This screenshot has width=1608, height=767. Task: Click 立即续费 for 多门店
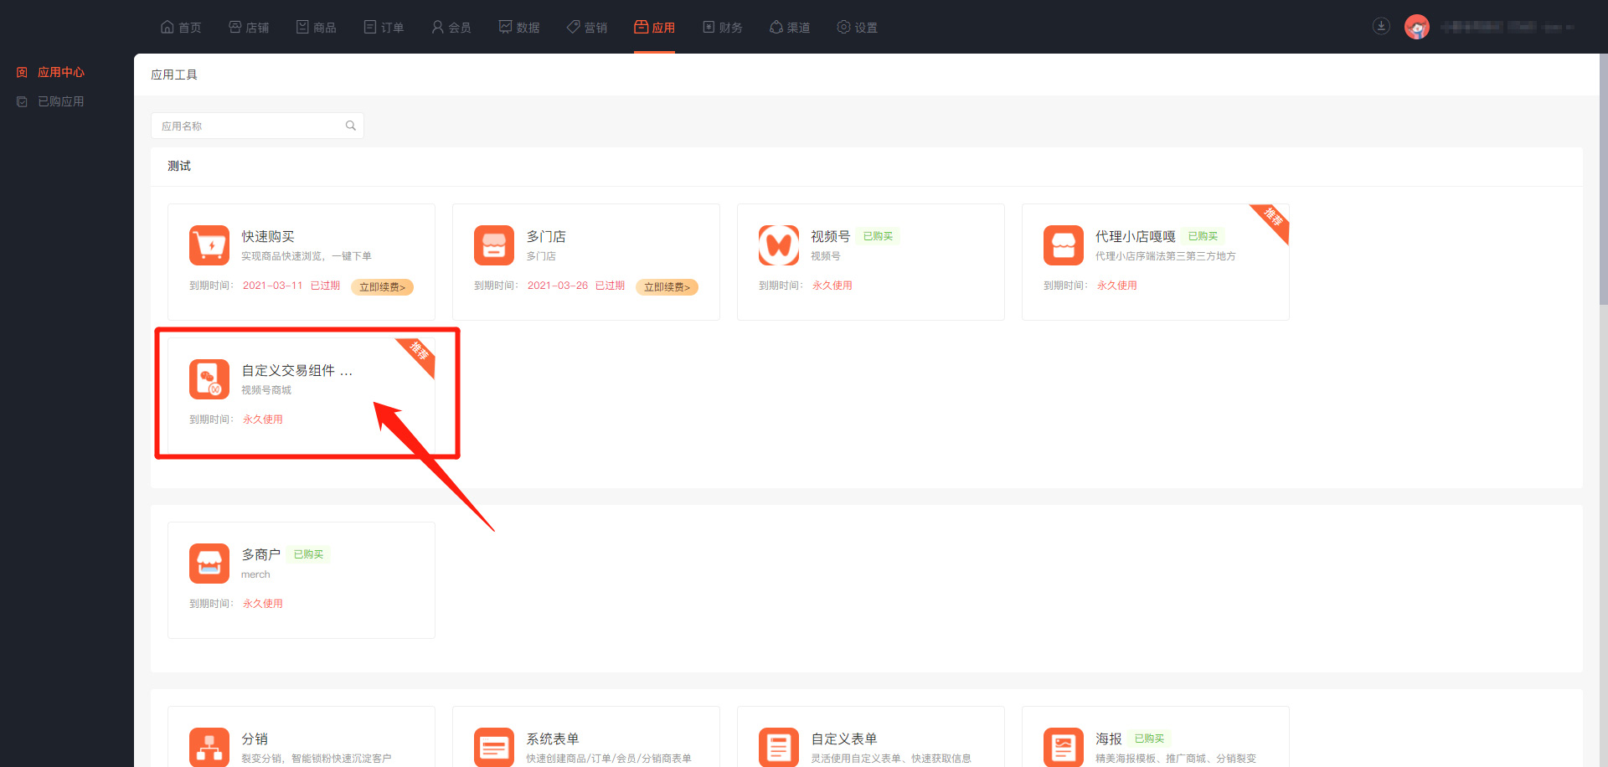(x=667, y=287)
